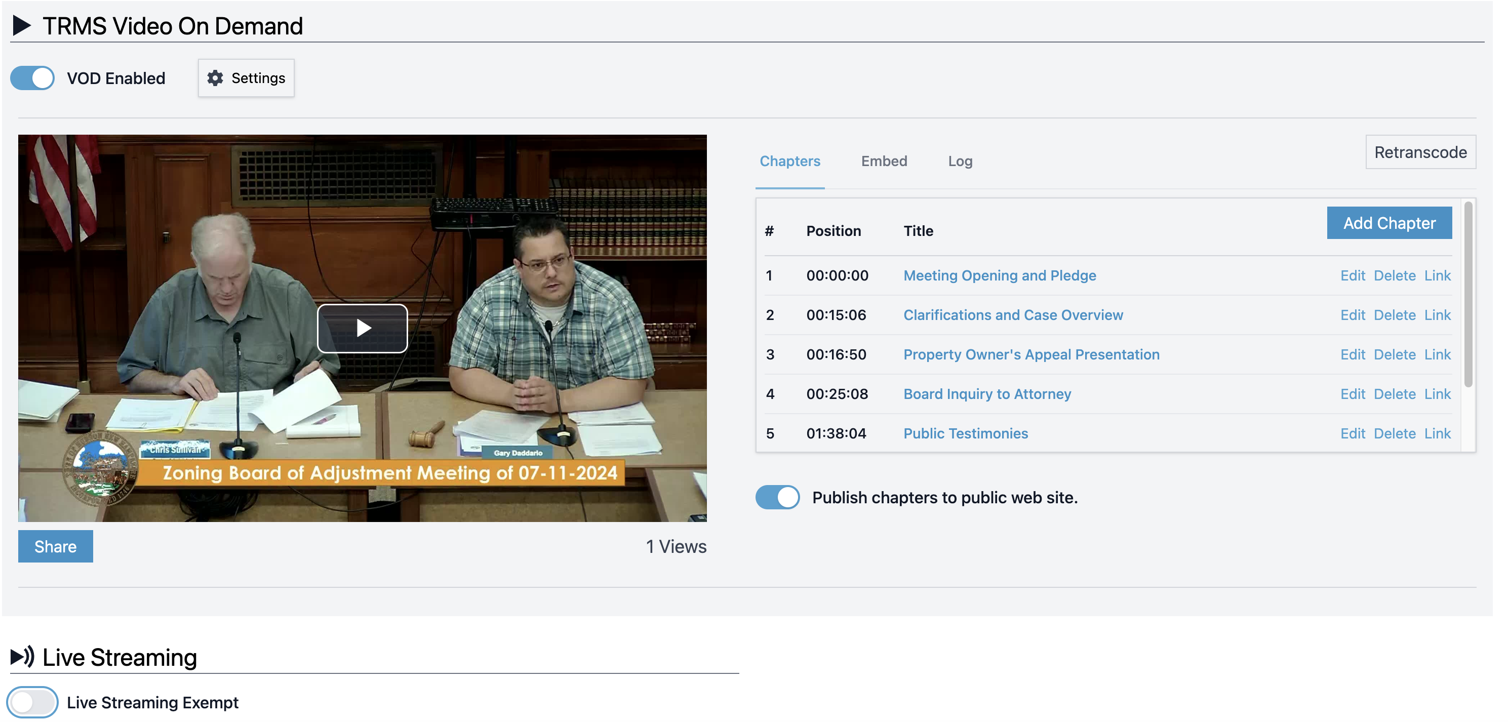Switch to the Embed tab
This screenshot has width=1508, height=722.
click(884, 162)
